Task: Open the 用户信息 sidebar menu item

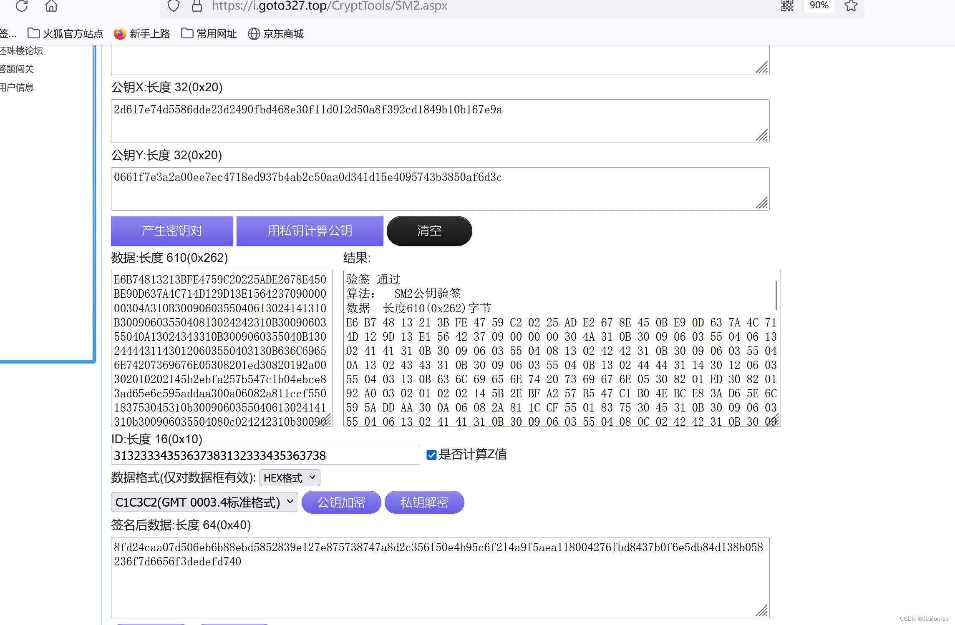Action: pyautogui.click(x=17, y=88)
